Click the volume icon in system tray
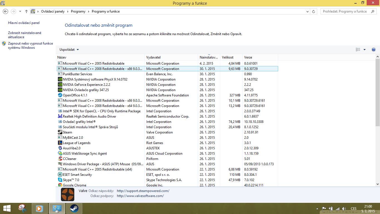Viewport: 380px width, 214px height. [344, 208]
